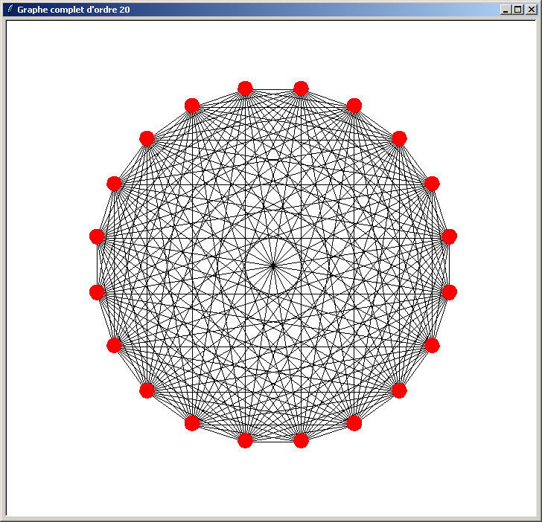Click the upper one of the two leftmost red vertices
This screenshot has height=522, width=542.
[97, 236]
